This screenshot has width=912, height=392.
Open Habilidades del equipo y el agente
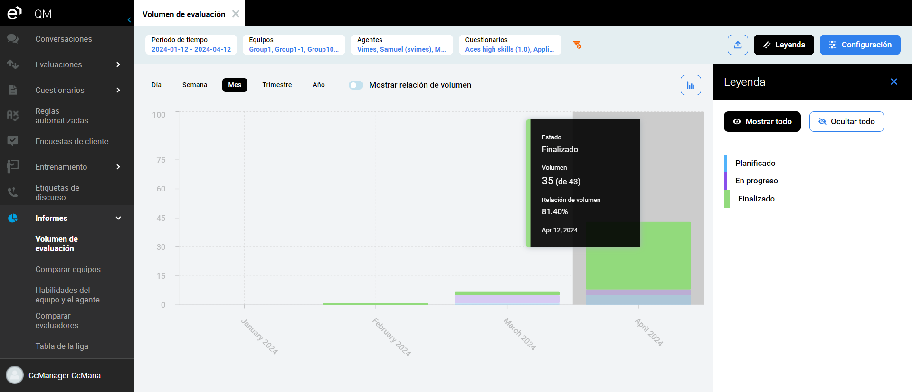pyautogui.click(x=67, y=295)
